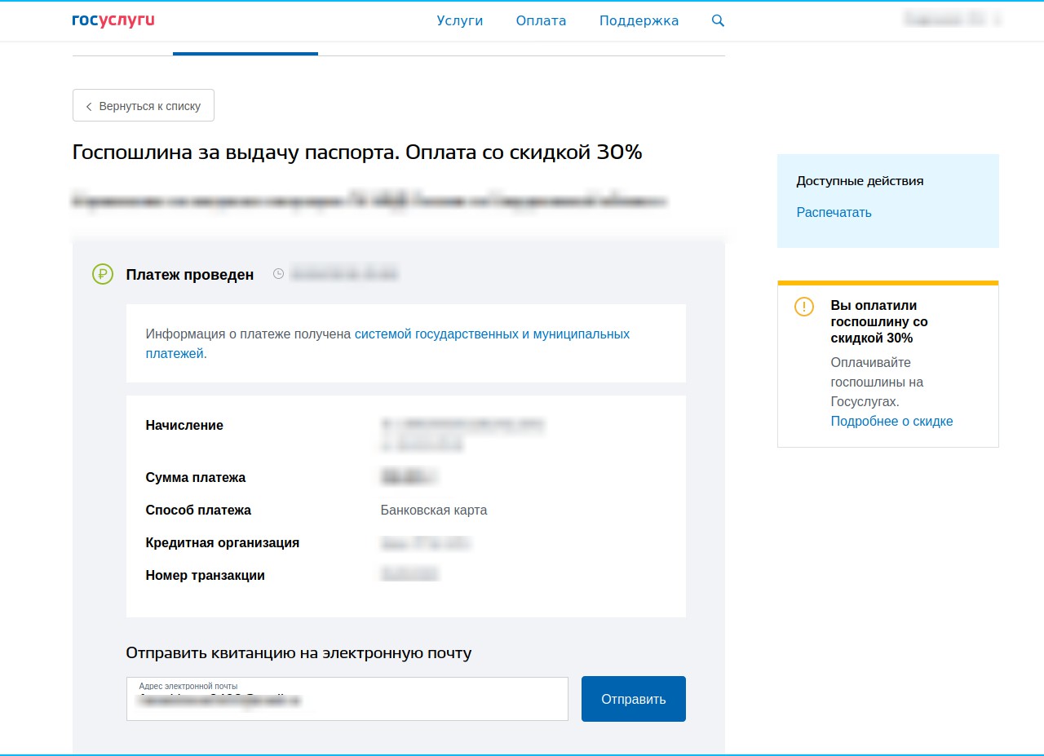Open the Услуги menu

(x=460, y=21)
